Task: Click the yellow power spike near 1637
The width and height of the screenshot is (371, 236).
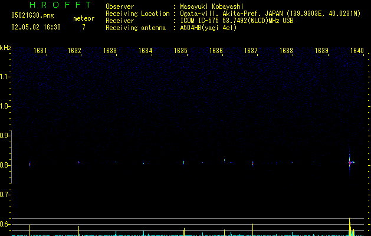Action: point(252,230)
